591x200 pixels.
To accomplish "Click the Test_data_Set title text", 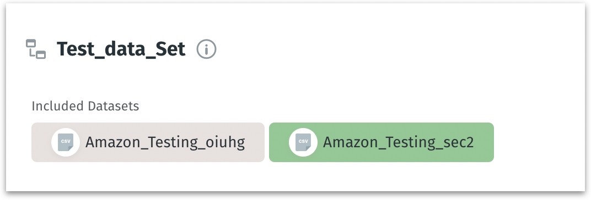I will click(x=121, y=49).
